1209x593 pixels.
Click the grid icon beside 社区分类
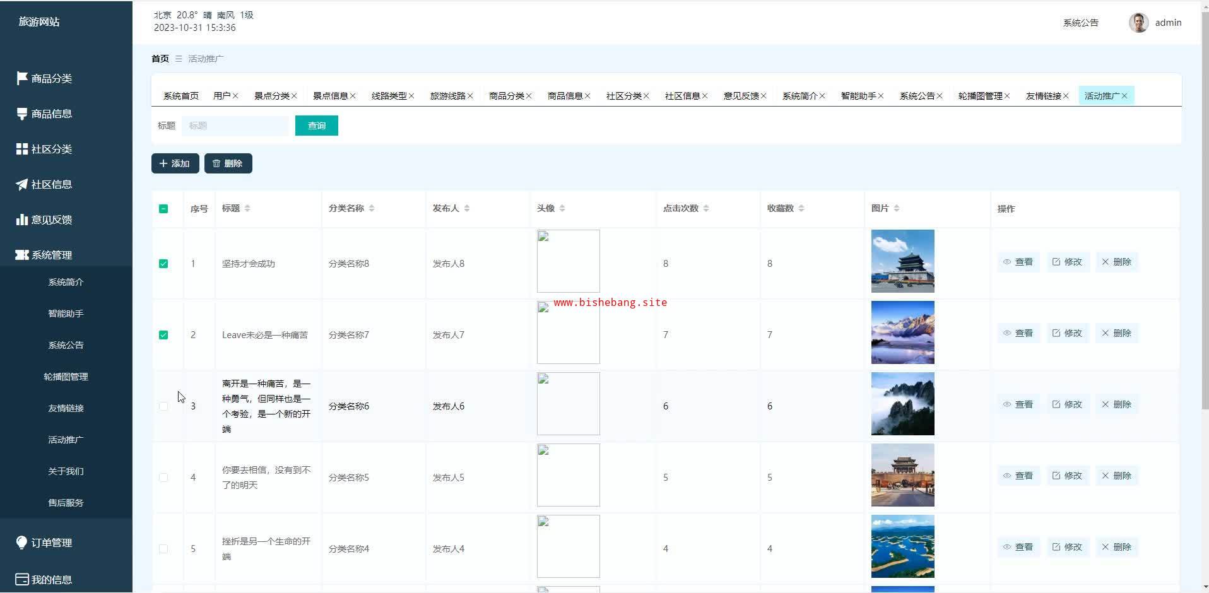pos(22,149)
